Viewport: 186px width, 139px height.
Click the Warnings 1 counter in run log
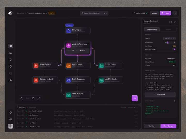point(131,107)
